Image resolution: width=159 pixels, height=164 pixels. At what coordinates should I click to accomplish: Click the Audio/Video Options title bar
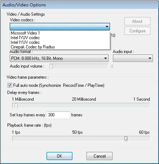[79, 5]
